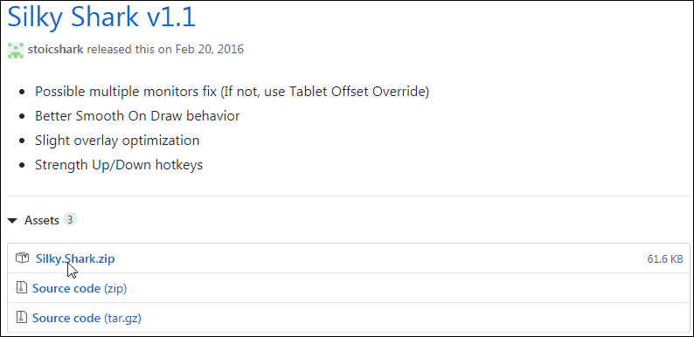Click the Assets count badge showing 3
The width and height of the screenshot is (694, 337).
point(70,219)
